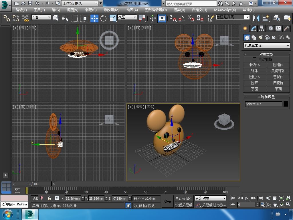This screenshot has width=293, height=220.
Task: Open the 修改器(M) menu
Action: point(111,10)
